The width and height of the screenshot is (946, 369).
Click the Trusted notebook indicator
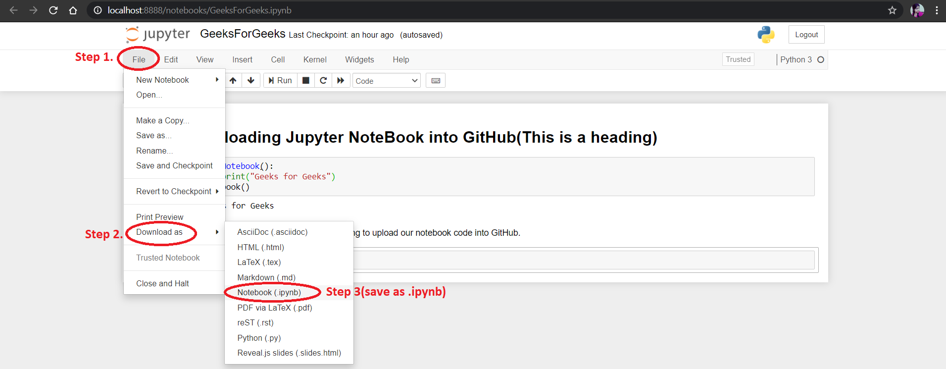click(738, 59)
